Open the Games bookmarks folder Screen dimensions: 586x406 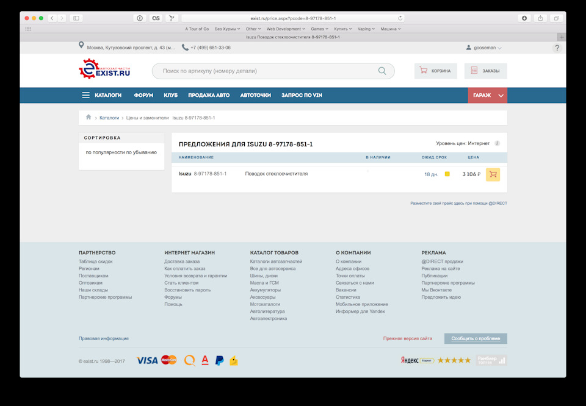tap(319, 29)
